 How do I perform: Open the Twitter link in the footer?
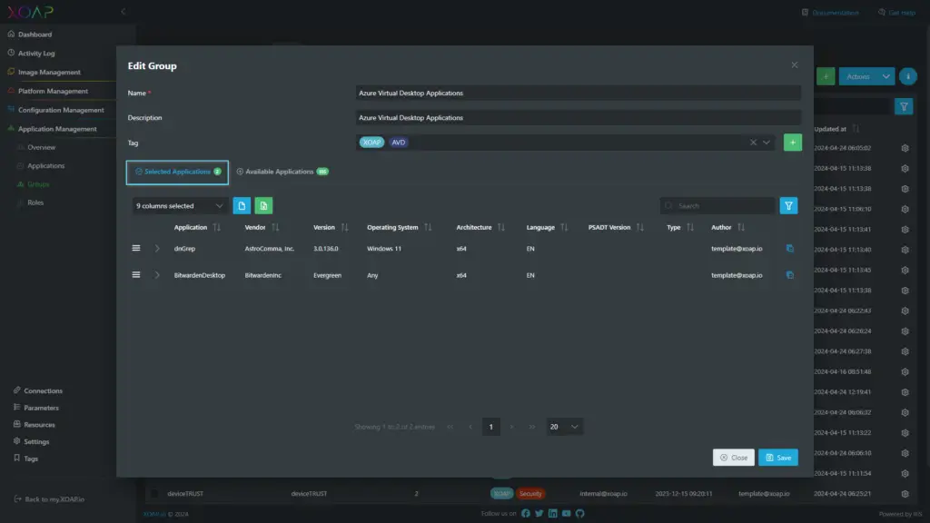[539, 514]
